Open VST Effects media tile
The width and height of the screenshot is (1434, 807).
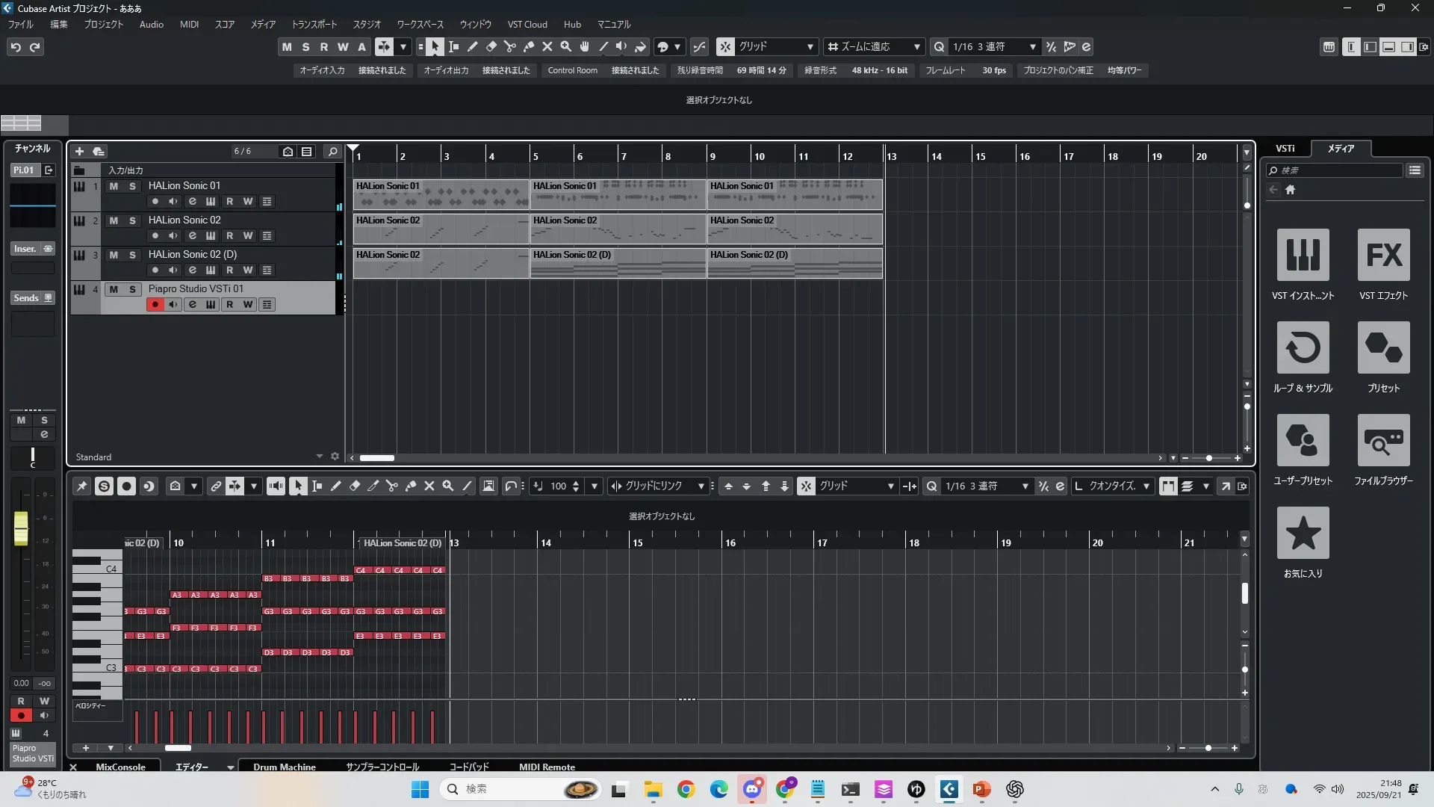tap(1383, 255)
